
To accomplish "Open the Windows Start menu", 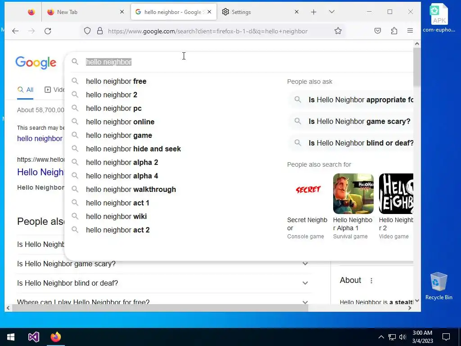I will [11, 337].
